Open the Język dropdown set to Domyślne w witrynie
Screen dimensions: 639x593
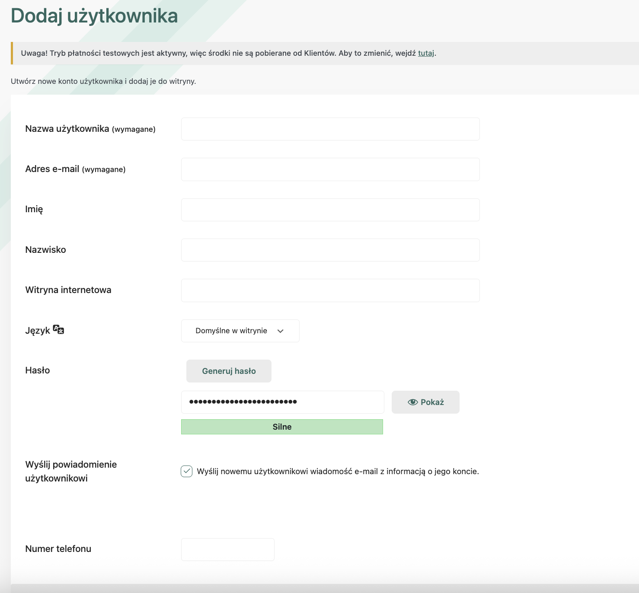[x=240, y=331]
